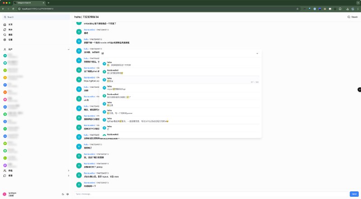361x199 pixels.
Task: Select the magnifier search item in sidebar
Action: pyautogui.click(x=5, y=35)
